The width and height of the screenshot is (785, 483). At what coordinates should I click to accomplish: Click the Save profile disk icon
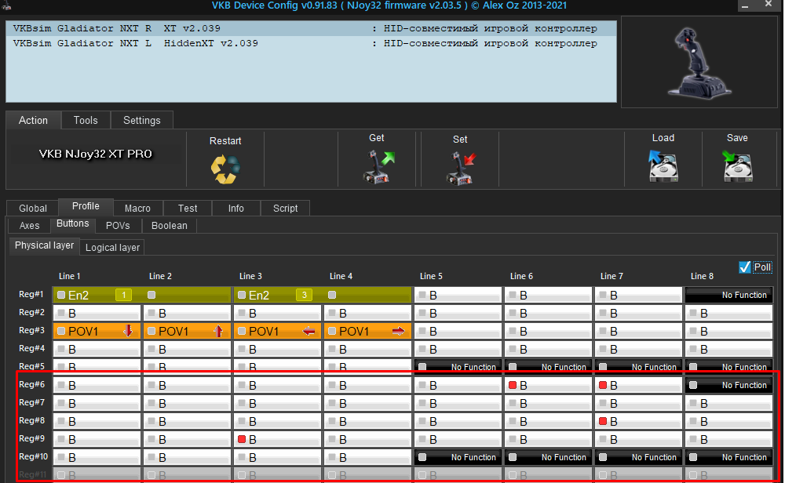click(737, 166)
